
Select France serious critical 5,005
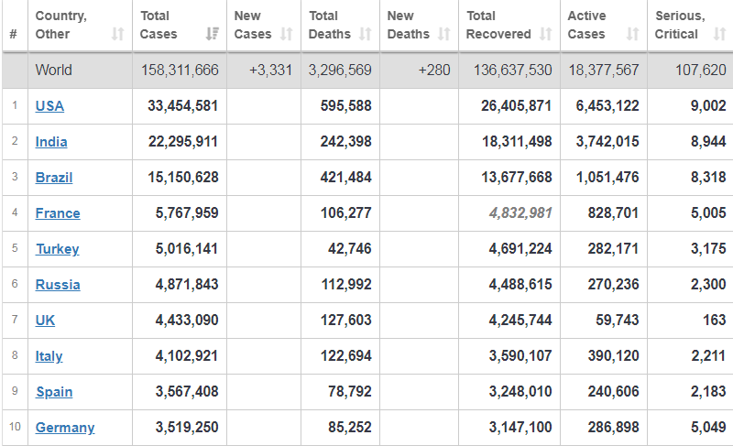tap(708, 213)
